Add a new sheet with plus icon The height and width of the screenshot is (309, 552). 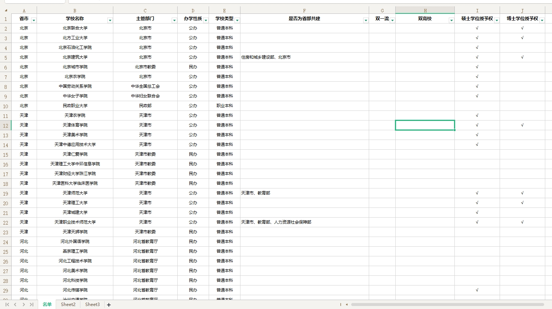tap(109, 305)
